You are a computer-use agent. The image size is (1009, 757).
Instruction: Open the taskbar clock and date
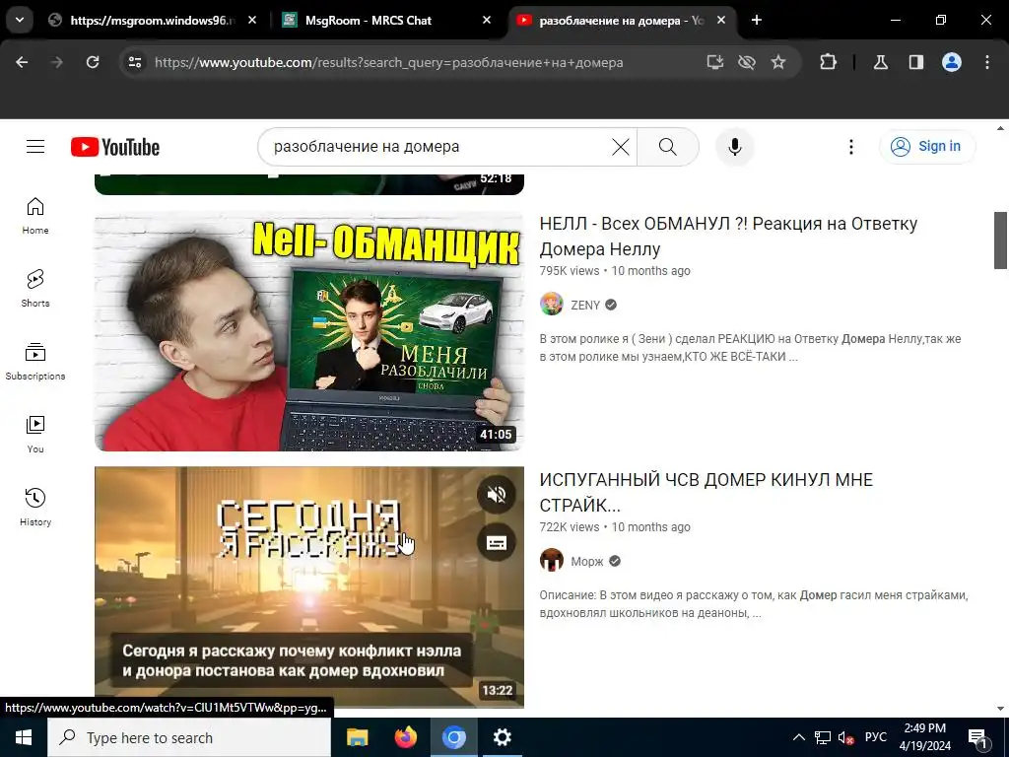point(924,737)
